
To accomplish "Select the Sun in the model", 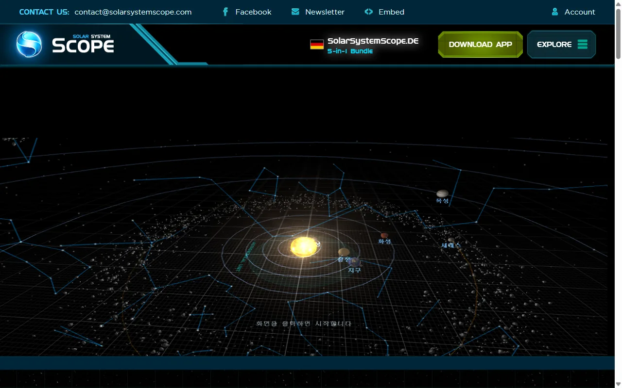I will (x=304, y=247).
